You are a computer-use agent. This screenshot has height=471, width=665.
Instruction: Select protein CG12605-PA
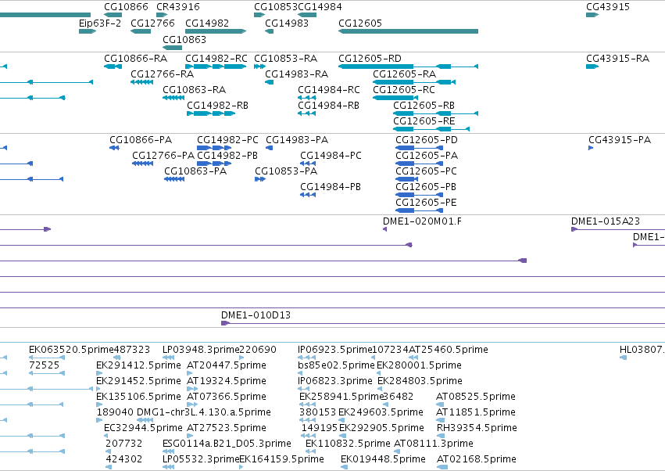pyautogui.click(x=427, y=156)
